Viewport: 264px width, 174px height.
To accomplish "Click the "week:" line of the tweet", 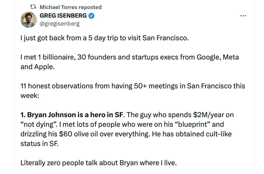I will pyautogui.click(x=30, y=96).
